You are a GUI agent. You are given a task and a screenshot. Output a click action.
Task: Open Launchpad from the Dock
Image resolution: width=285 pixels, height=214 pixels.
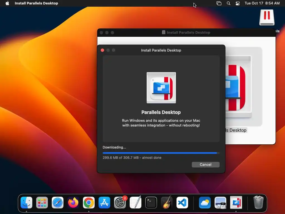(x=42, y=203)
